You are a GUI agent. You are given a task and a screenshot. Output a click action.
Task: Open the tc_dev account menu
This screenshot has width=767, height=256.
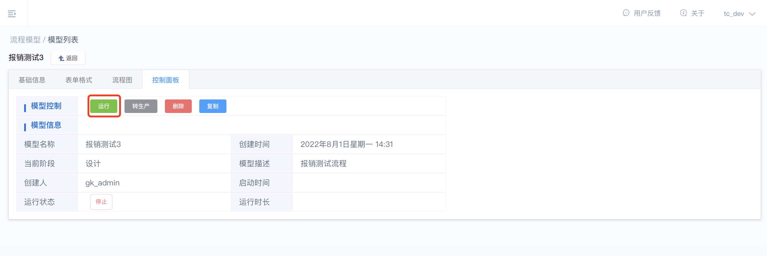point(734,14)
